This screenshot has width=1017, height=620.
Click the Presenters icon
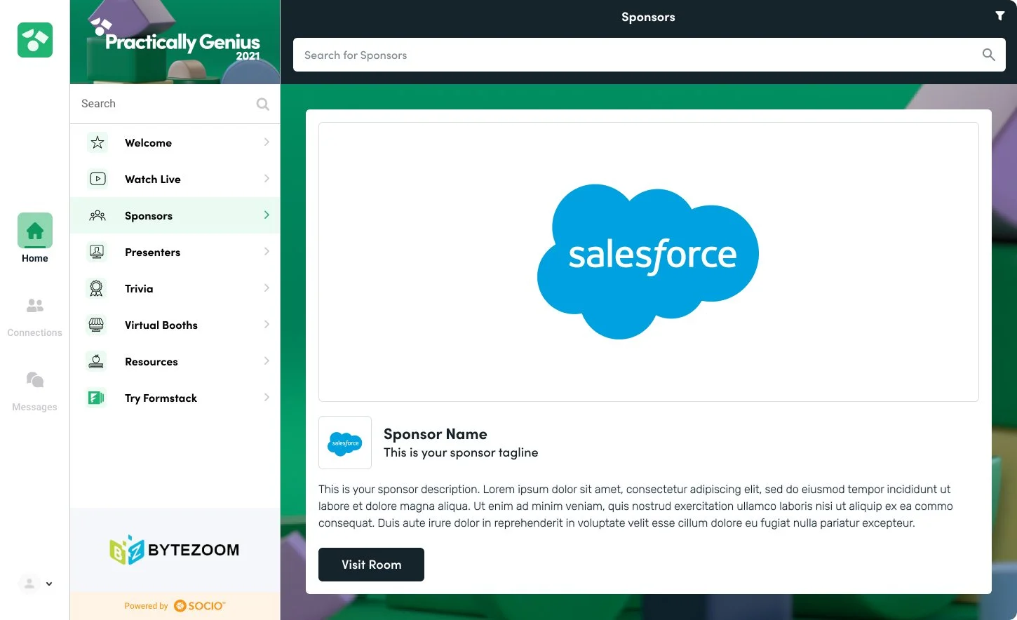[97, 252]
